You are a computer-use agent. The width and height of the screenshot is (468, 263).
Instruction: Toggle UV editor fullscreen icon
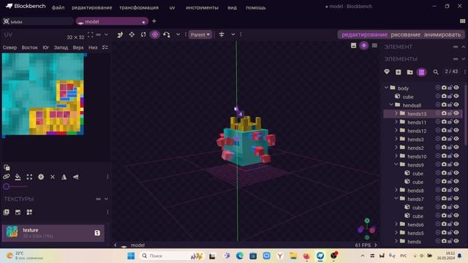click(x=91, y=34)
